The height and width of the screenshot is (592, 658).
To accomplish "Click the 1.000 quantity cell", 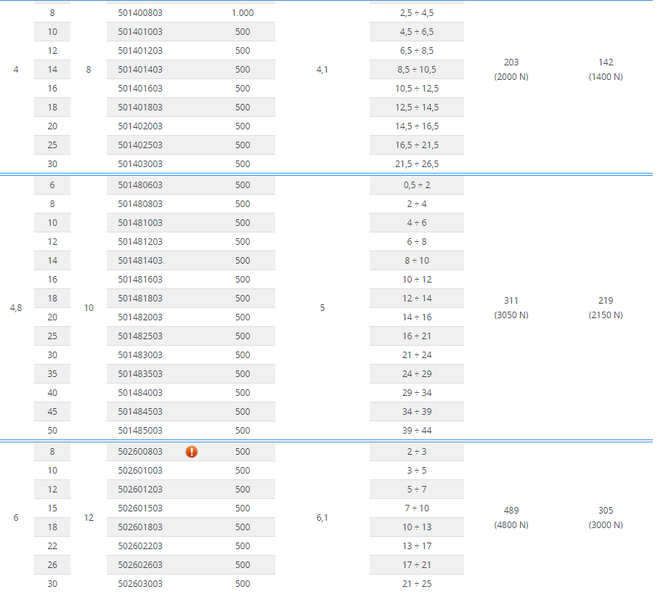I will click(243, 13).
